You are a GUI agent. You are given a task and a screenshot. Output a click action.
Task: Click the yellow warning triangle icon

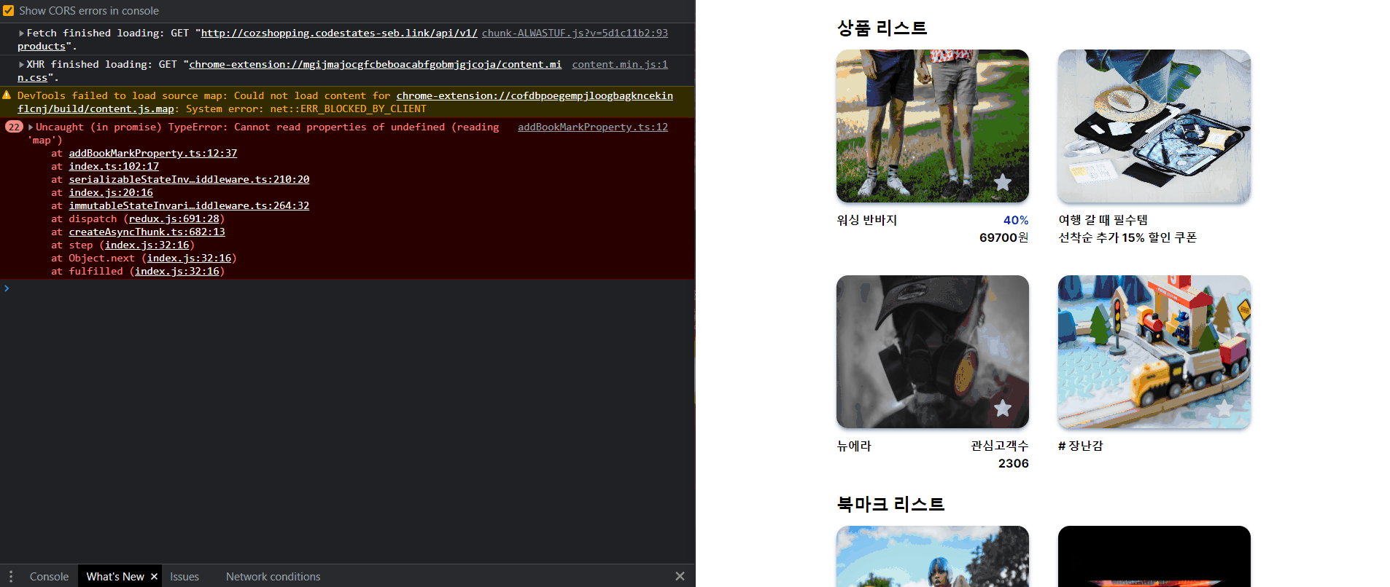coord(7,95)
